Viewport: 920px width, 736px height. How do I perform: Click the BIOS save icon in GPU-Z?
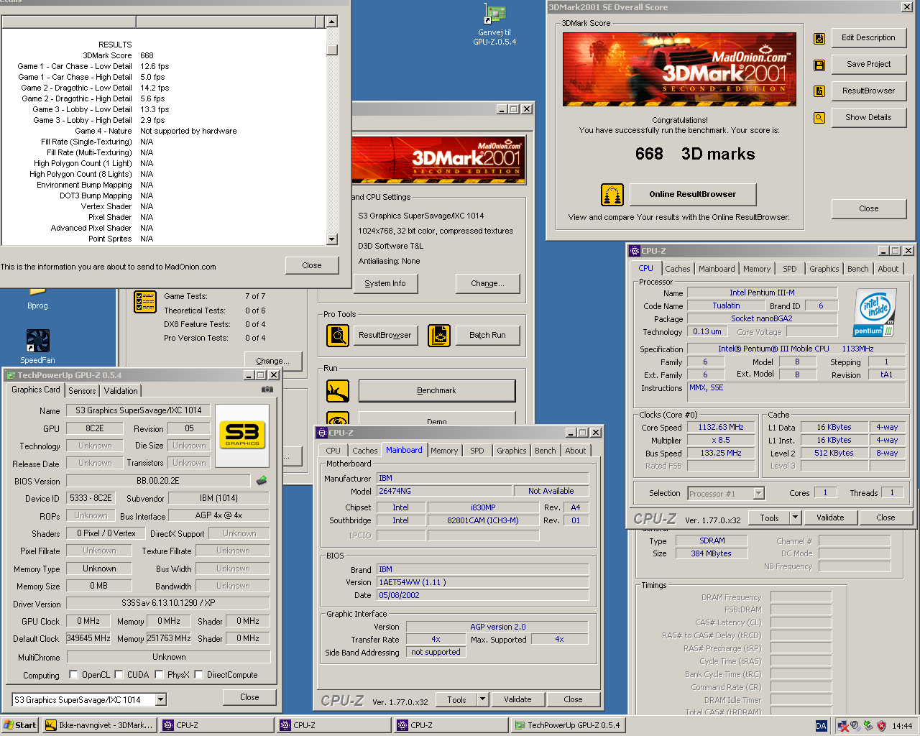[262, 481]
